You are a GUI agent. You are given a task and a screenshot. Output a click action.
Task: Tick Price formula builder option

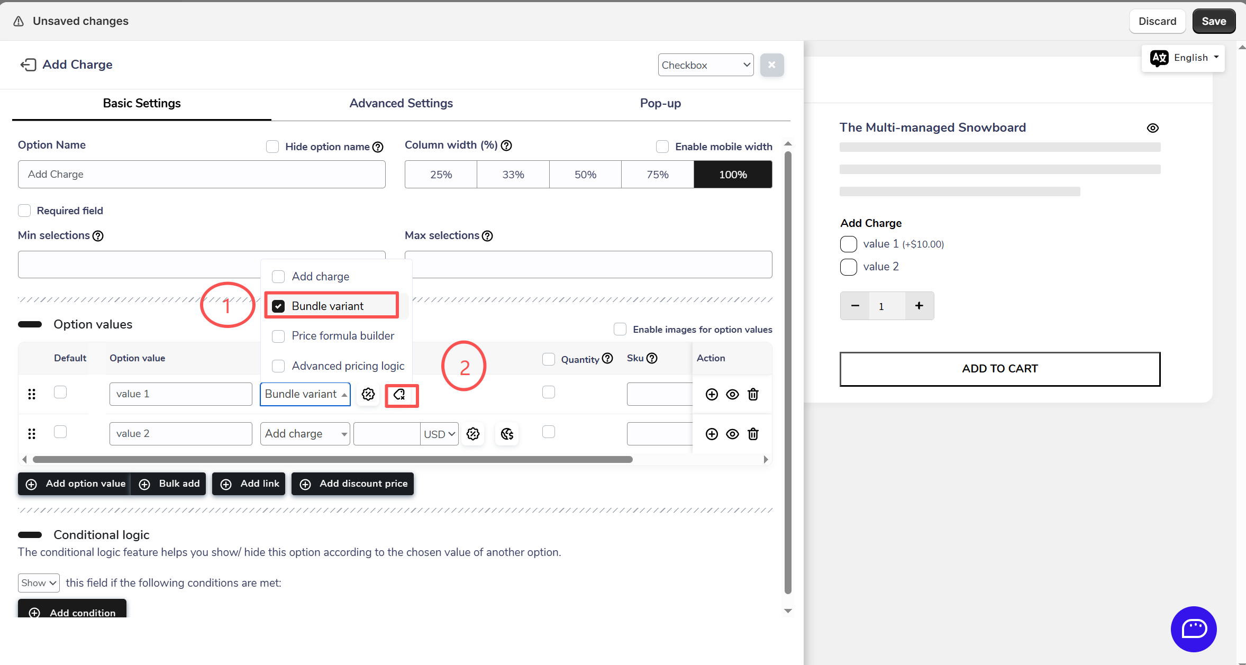(x=278, y=336)
